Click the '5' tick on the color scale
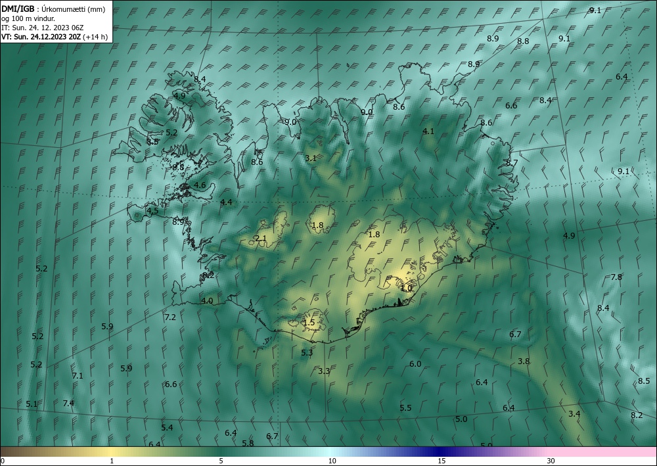 (221, 461)
